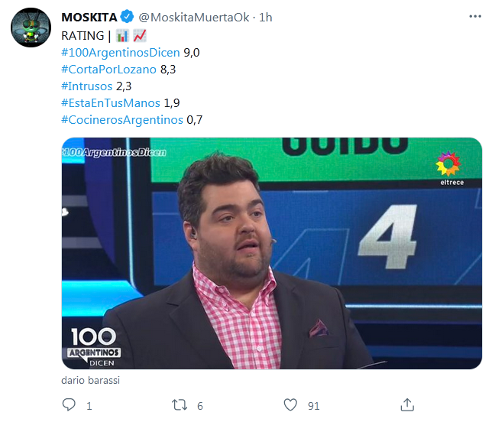The image size is (495, 422).
Task: Click the rising line chart emoji
Action: tap(140, 36)
